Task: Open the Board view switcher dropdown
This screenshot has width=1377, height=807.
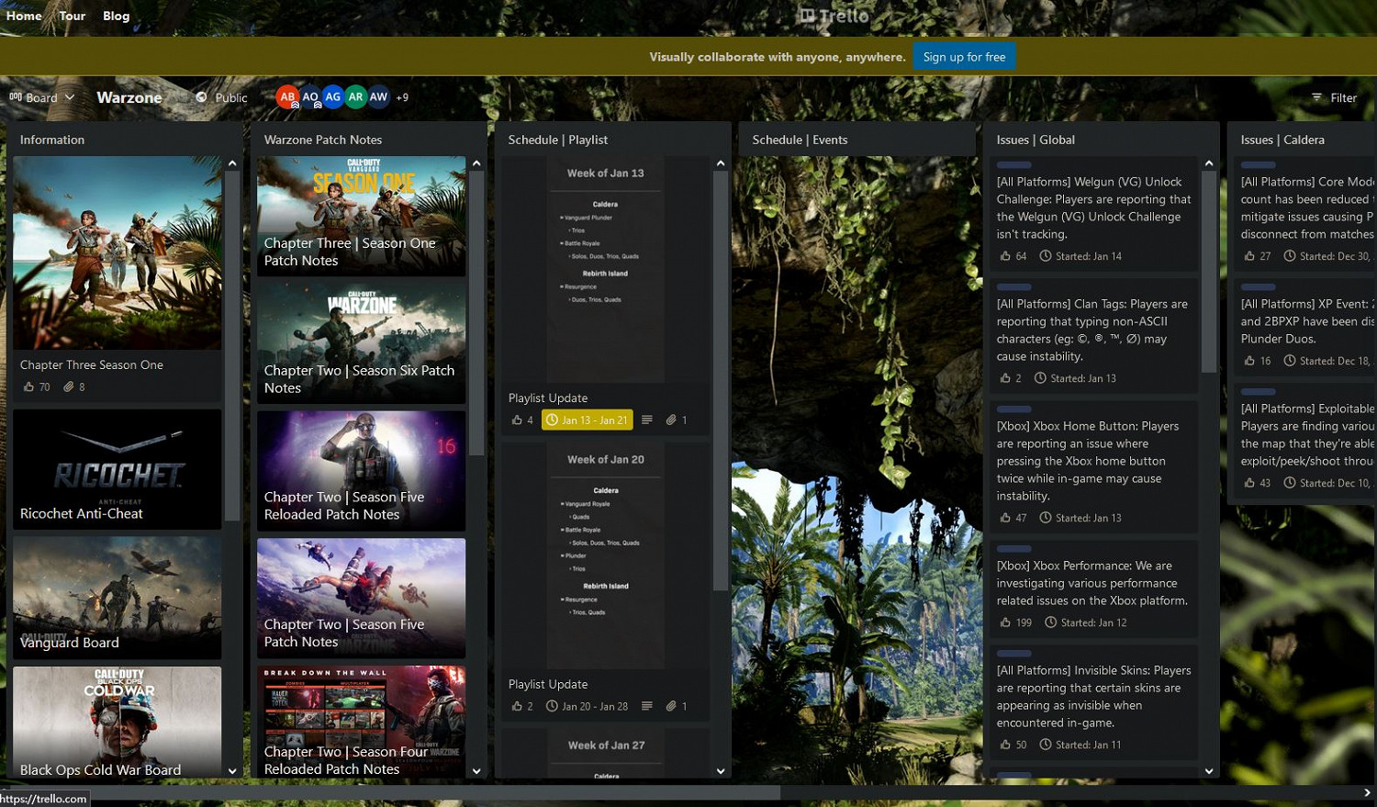Action: [x=42, y=97]
